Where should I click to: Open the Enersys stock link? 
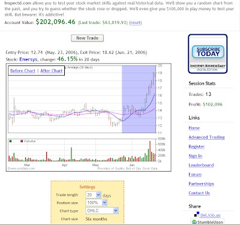pos(28,59)
